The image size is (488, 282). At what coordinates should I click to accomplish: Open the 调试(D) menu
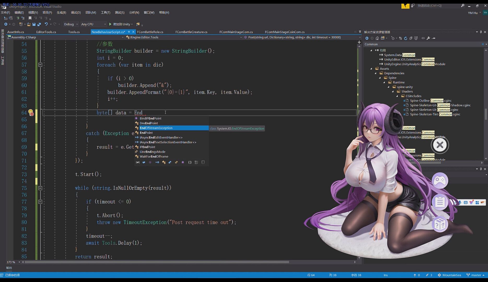click(x=76, y=13)
